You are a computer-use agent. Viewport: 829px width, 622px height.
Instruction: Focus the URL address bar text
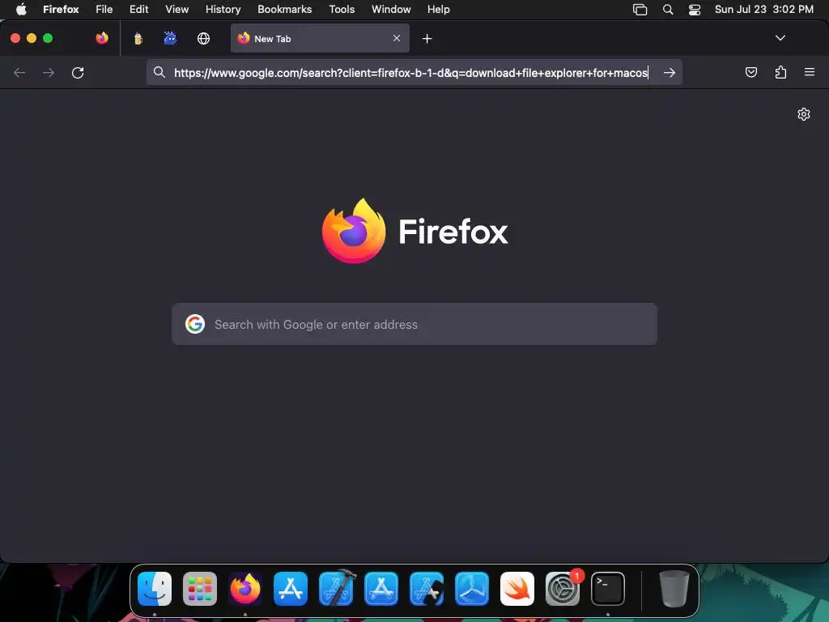[x=410, y=72]
